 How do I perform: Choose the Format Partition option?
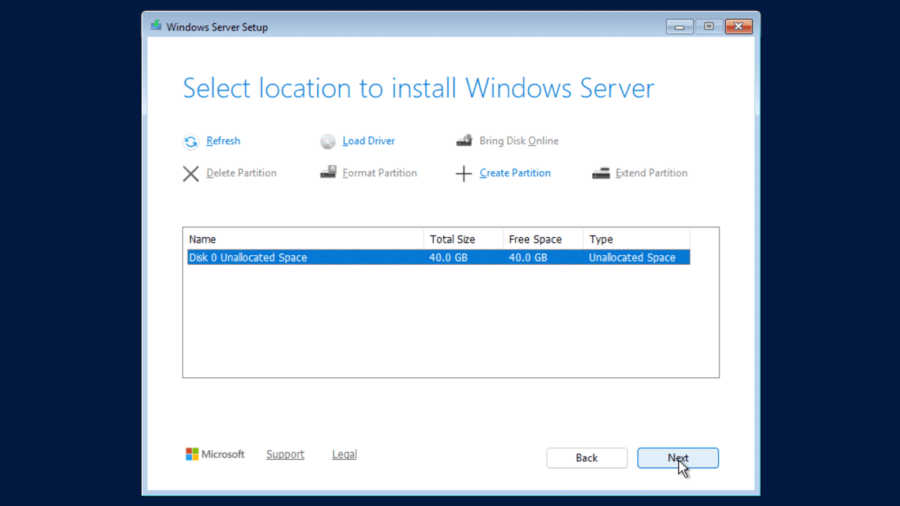[x=380, y=173]
